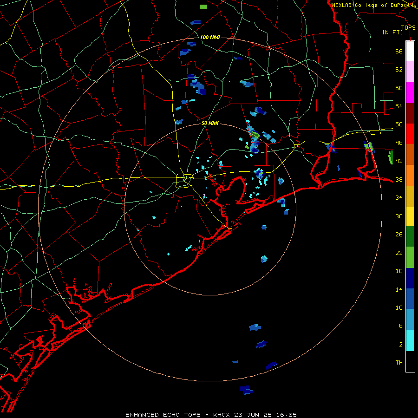This screenshot has width=418, height=418.
Task: Click the 62 value on legend
Action: click(x=399, y=70)
